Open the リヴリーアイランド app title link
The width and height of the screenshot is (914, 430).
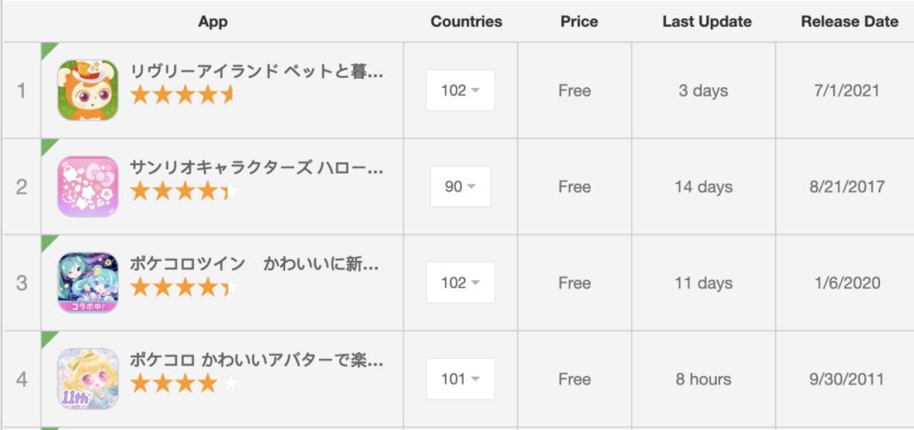click(x=256, y=72)
